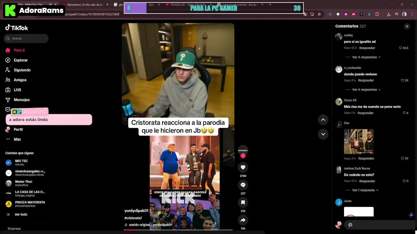Click the comment emoji icon at bottom
The height and width of the screenshot is (234, 417).
[350, 225]
